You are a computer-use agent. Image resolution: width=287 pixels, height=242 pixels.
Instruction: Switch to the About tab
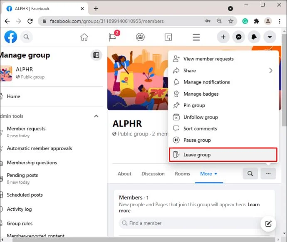click(x=124, y=174)
